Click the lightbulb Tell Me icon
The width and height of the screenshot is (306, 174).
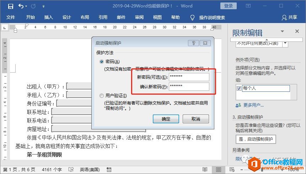tap(192, 17)
